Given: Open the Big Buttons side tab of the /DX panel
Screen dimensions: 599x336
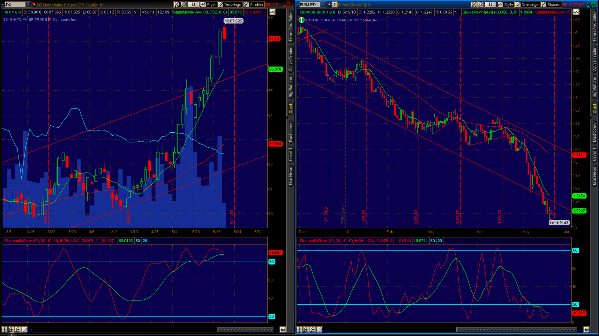Looking at the screenshot, I should [x=291, y=87].
